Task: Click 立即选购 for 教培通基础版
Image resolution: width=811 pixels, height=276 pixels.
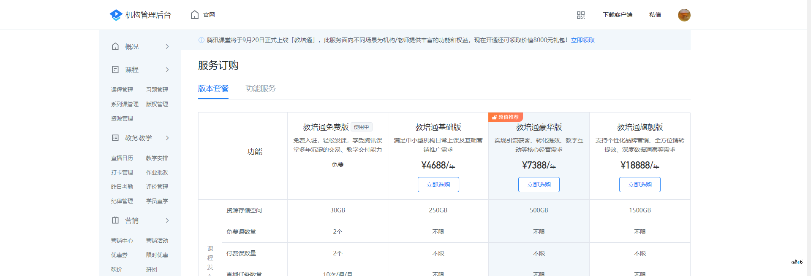Action: pos(438,185)
